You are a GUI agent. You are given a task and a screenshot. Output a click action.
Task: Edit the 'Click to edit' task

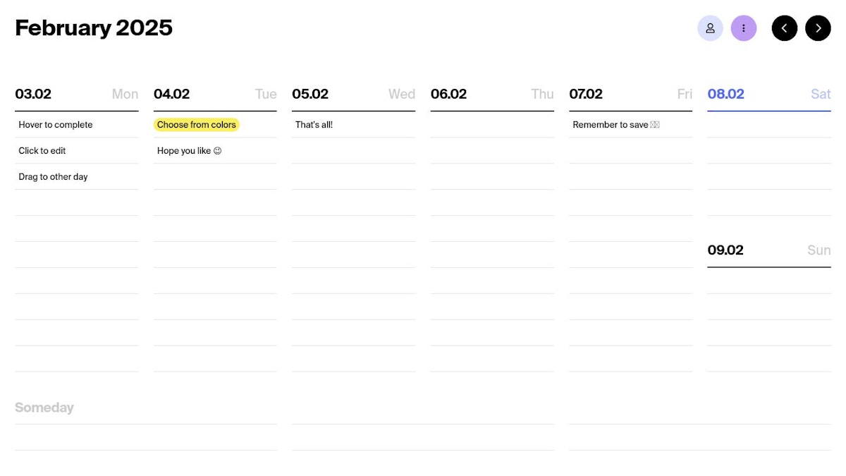click(42, 151)
